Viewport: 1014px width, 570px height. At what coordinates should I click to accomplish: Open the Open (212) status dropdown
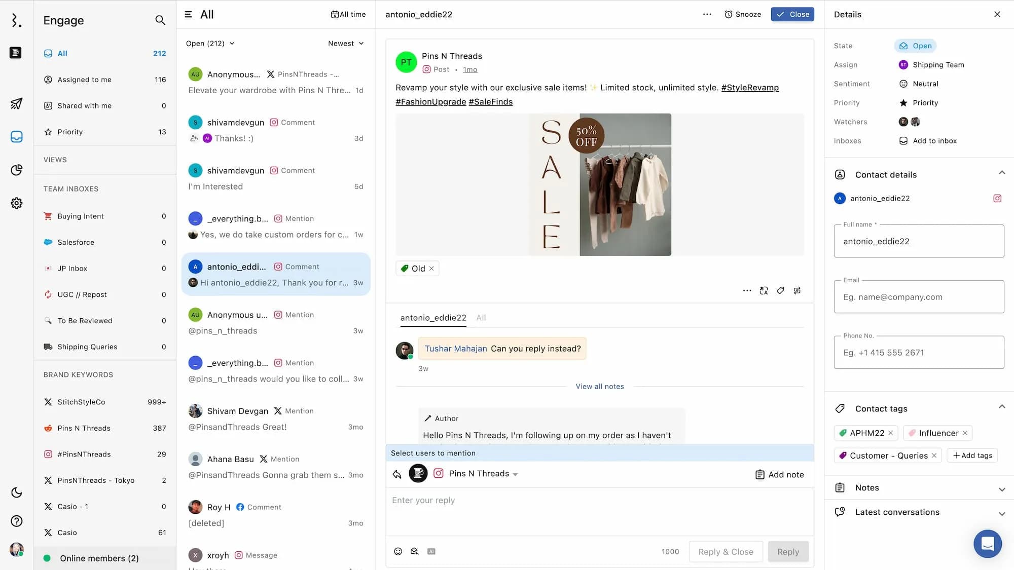(x=210, y=44)
